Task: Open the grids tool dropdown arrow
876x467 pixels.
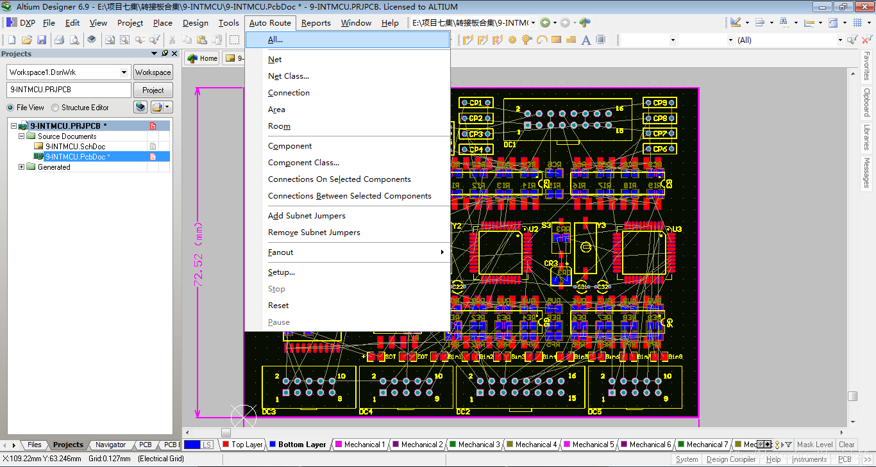Action: point(869,22)
